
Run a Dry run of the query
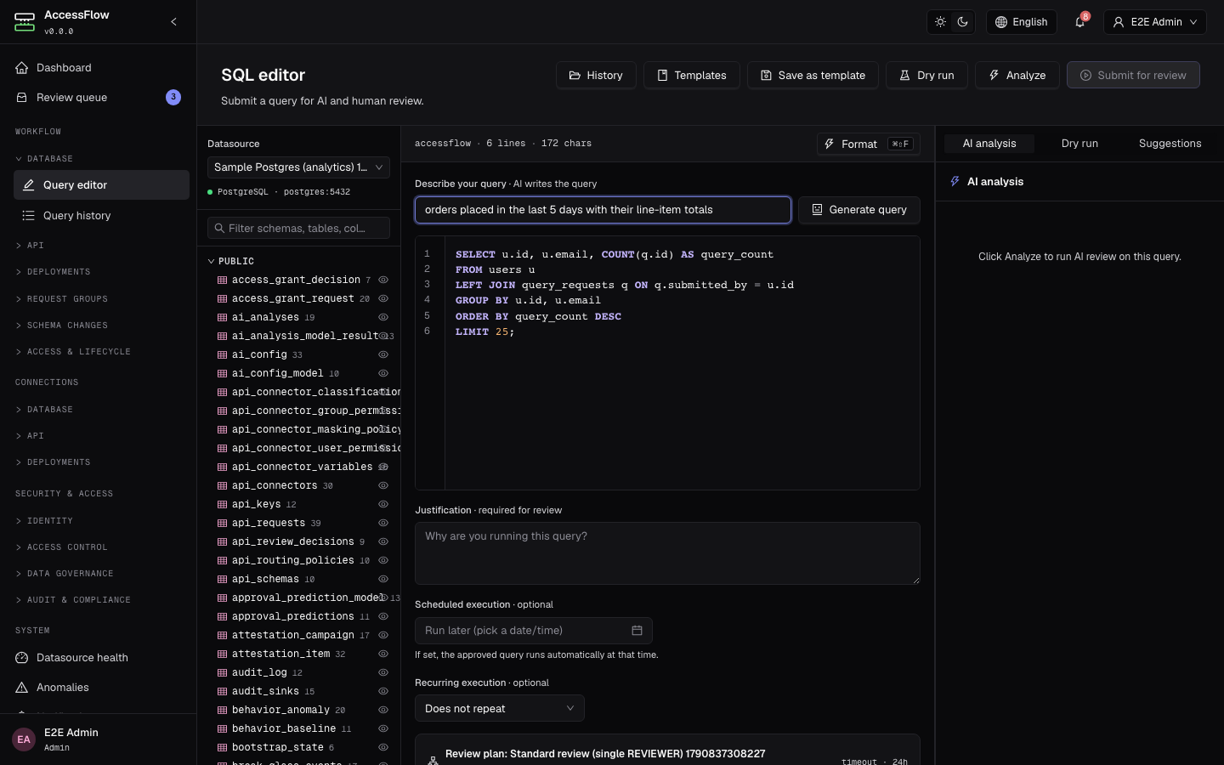pos(926,75)
